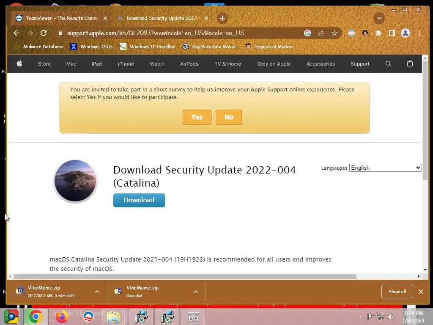Open the Windows 11 Installer bookmark
This screenshot has width=433, height=325.
147,47
